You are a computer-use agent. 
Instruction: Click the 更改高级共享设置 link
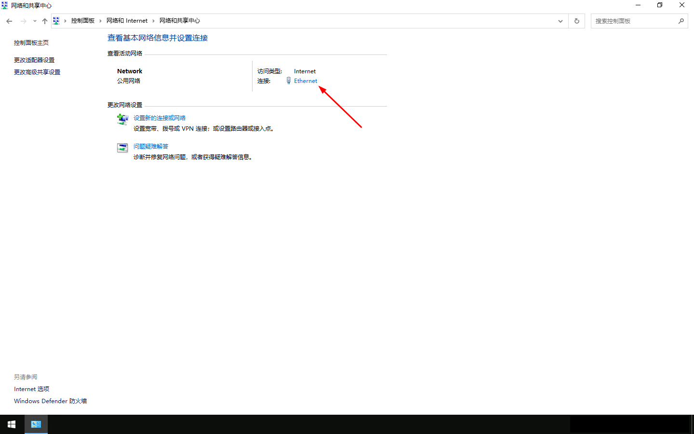pos(37,72)
